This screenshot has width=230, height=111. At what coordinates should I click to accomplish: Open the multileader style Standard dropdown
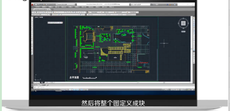pyautogui.click(x=133, y=12)
